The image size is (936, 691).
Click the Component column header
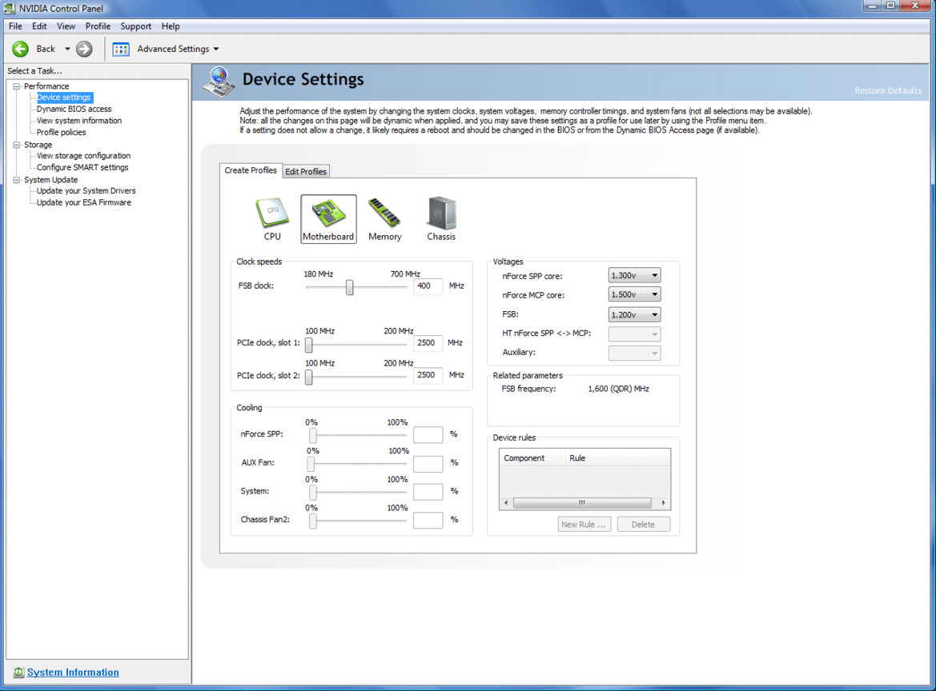pyautogui.click(x=532, y=458)
